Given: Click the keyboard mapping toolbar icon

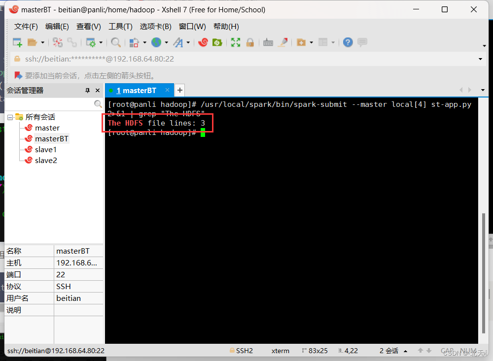Looking at the screenshot, I should [268, 42].
